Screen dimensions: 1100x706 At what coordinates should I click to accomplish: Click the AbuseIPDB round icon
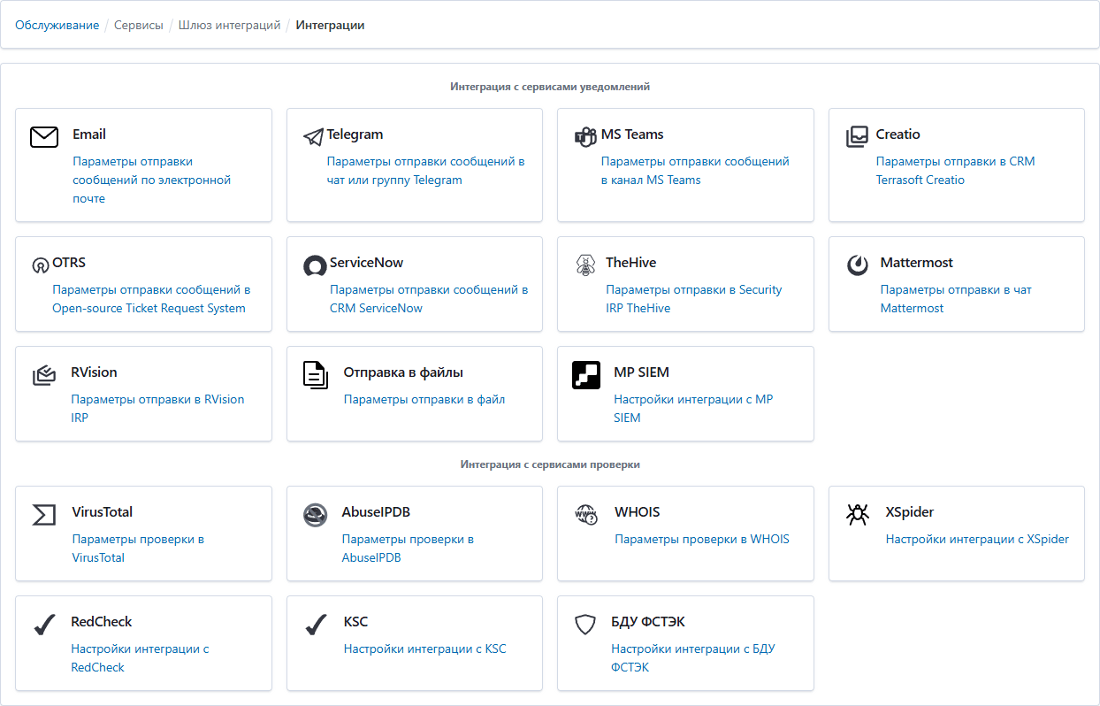click(x=316, y=515)
